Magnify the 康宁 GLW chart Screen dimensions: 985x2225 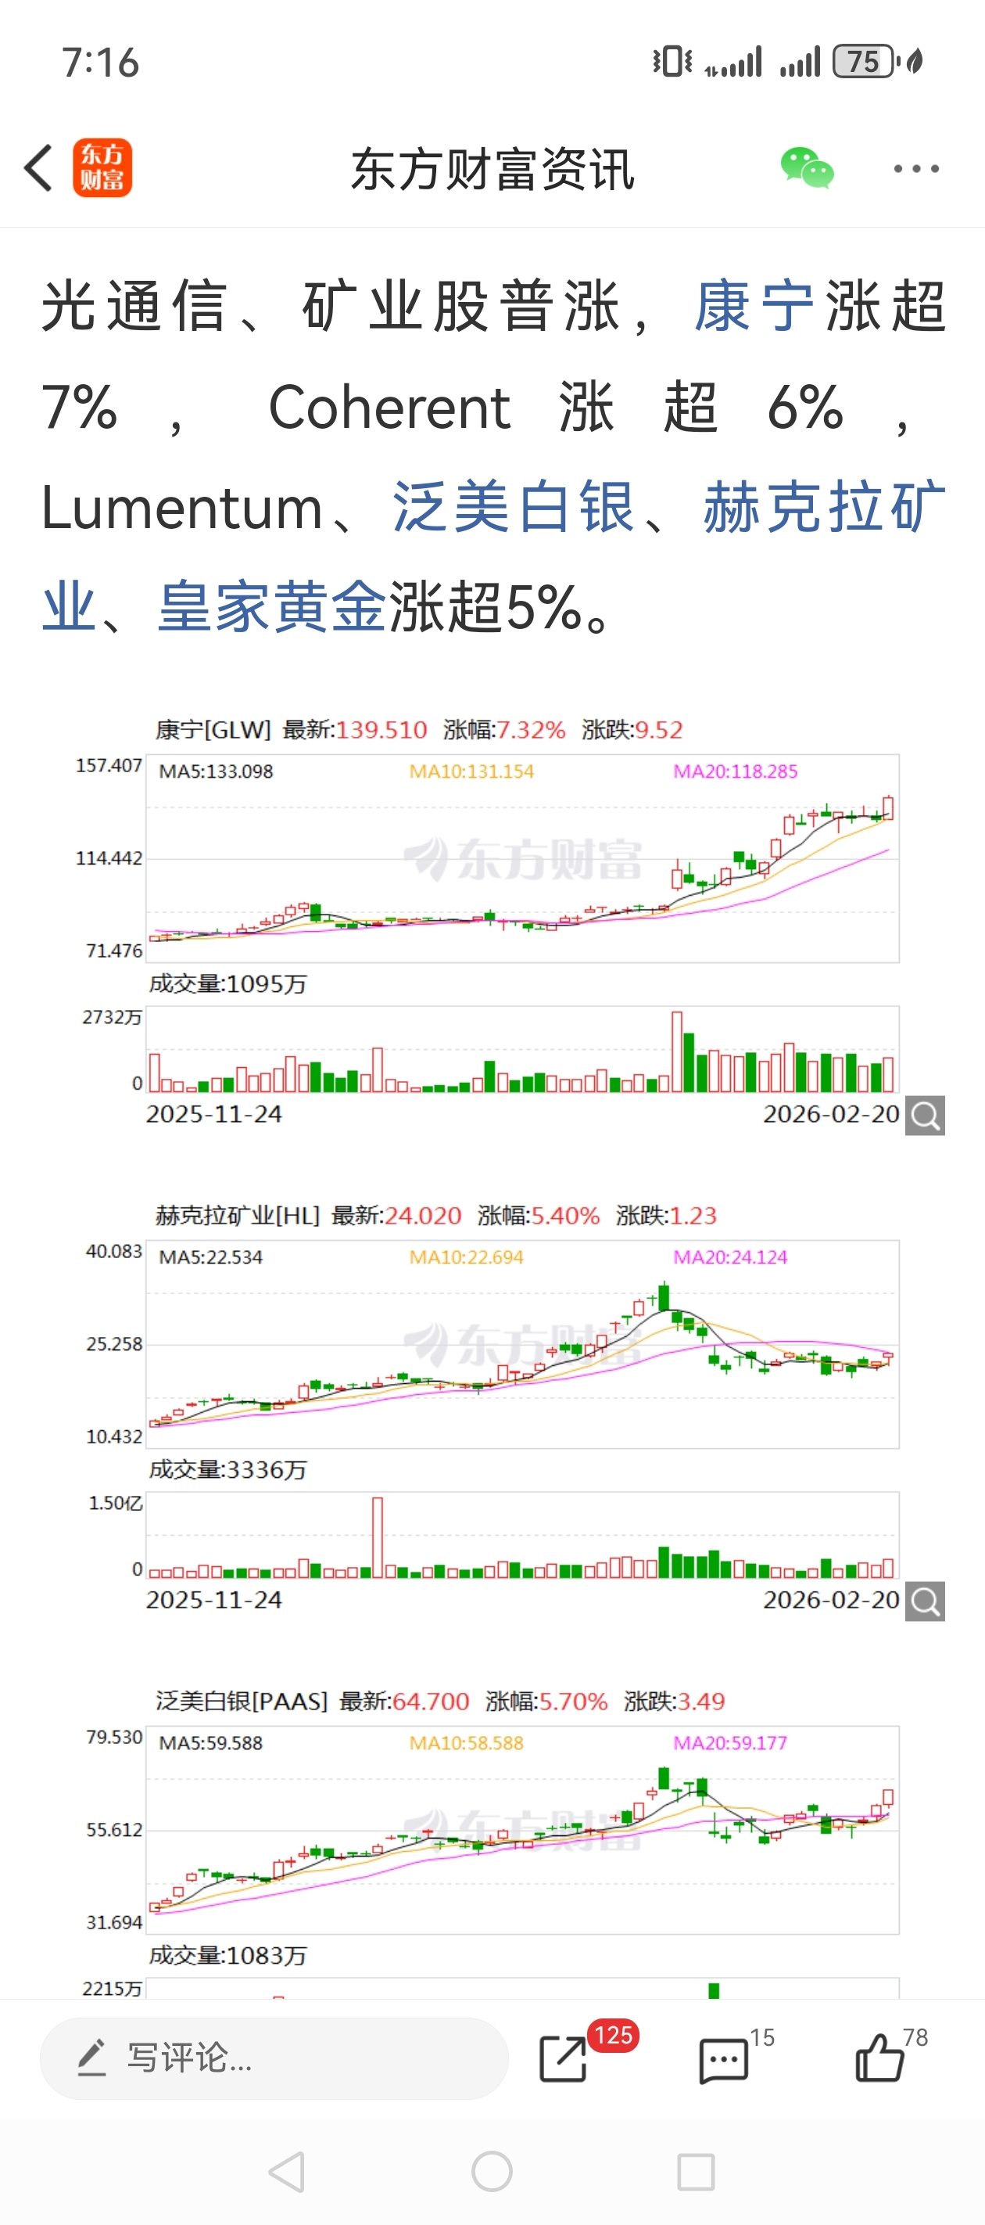925,1115
